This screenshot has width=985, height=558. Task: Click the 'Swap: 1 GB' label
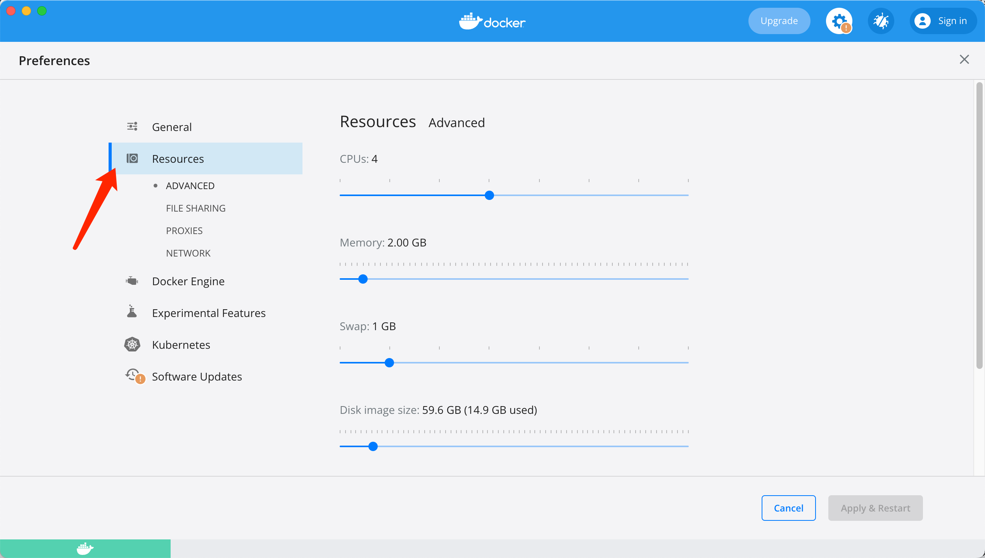368,326
